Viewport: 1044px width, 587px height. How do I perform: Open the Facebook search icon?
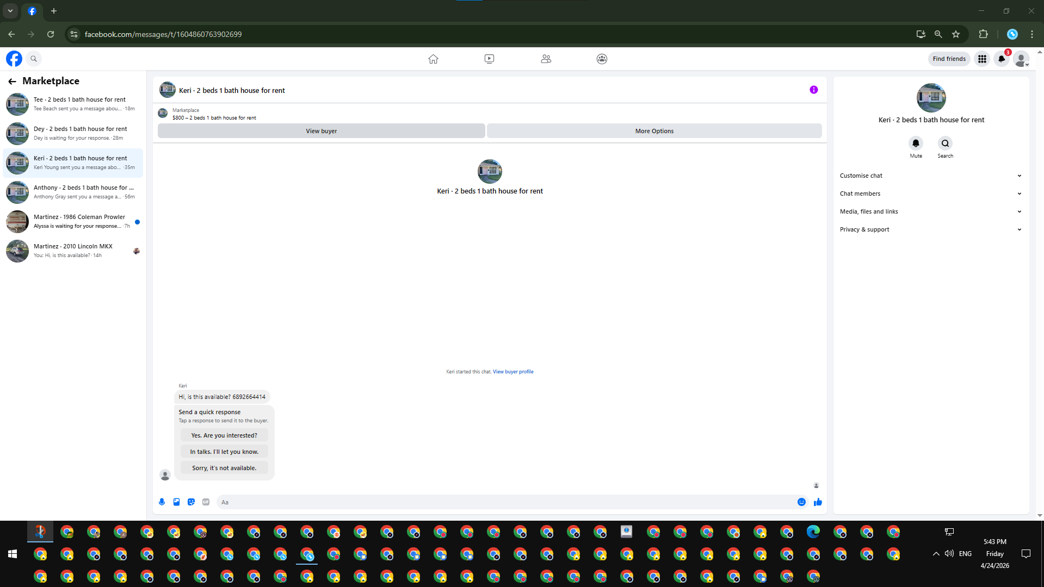[x=34, y=59]
